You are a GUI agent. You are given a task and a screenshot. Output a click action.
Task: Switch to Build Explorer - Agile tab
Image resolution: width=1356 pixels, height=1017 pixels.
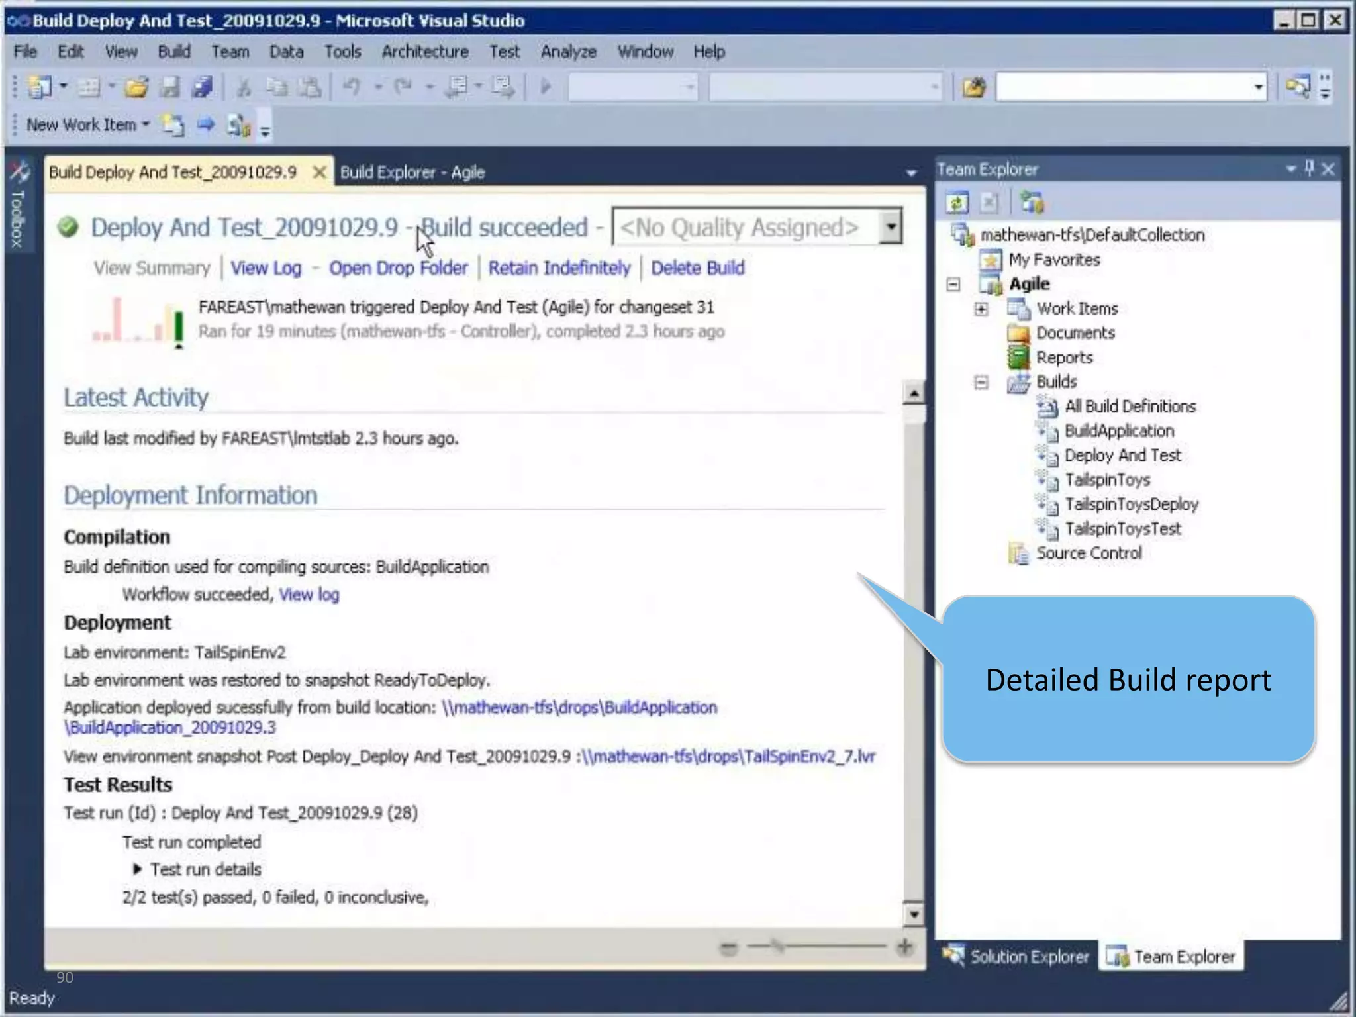point(412,173)
